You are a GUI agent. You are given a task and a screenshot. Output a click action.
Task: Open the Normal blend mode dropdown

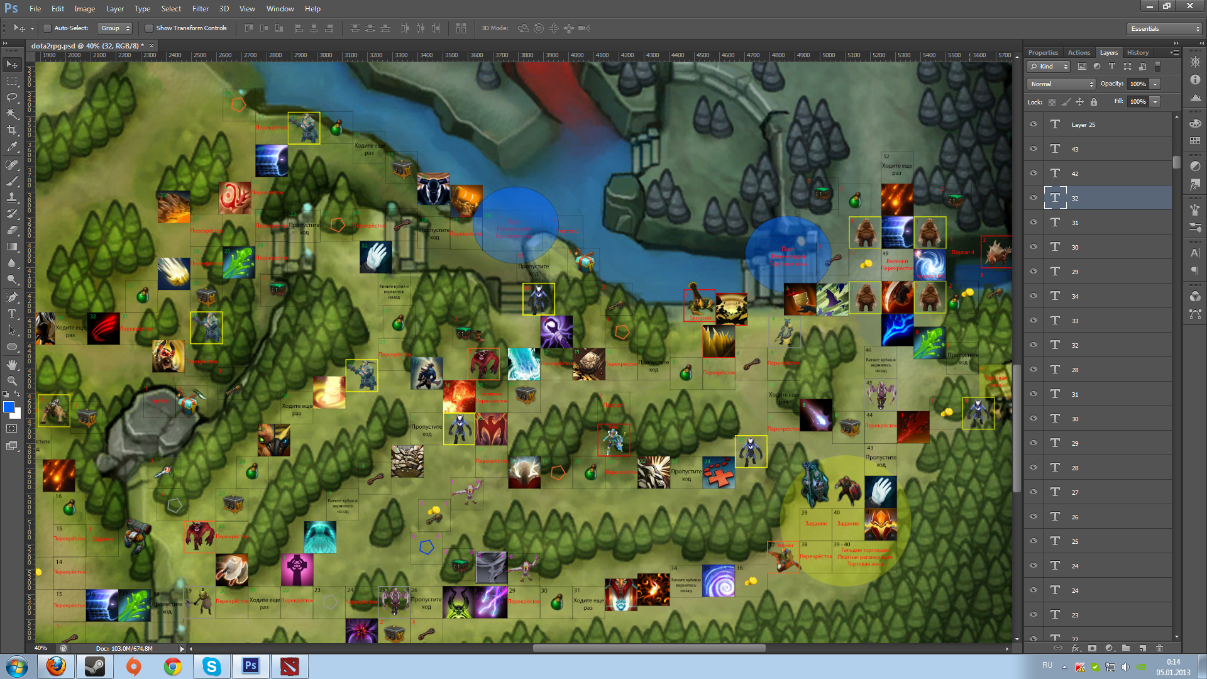(x=1061, y=84)
